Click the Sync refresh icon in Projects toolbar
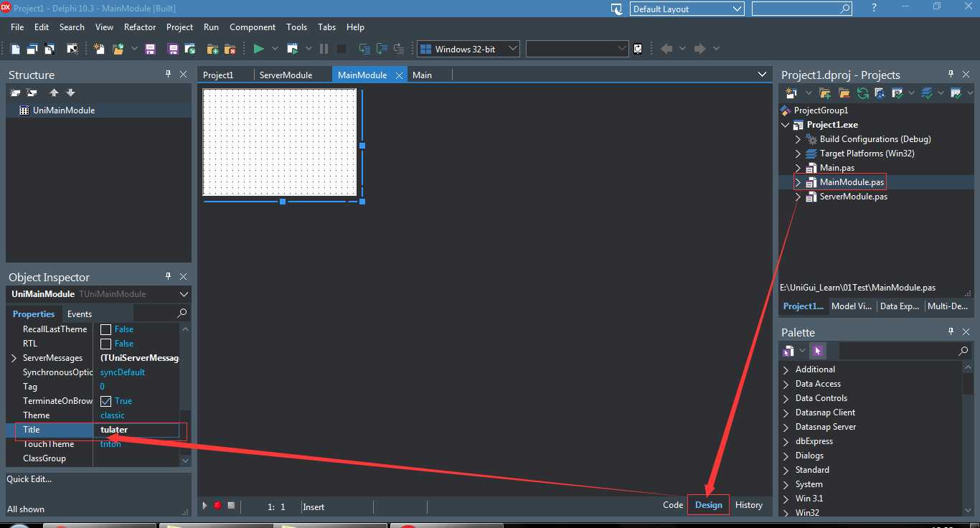Screen dimensions: 980x528 [x=862, y=93]
